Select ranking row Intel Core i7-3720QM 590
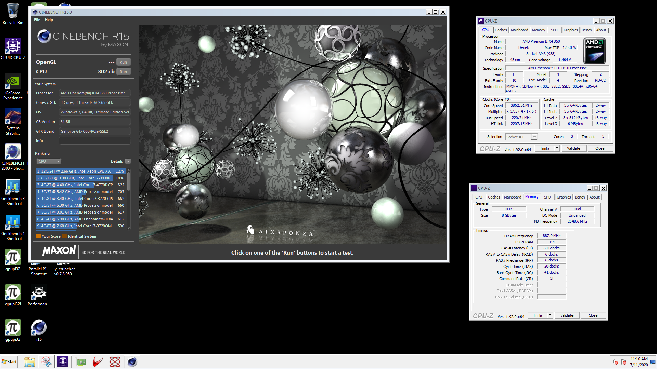The height and width of the screenshot is (369, 657). (x=81, y=226)
